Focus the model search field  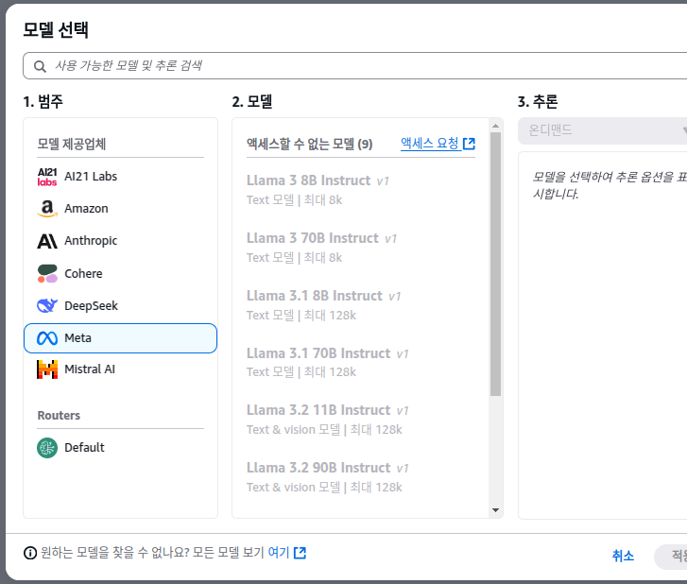tap(355, 66)
